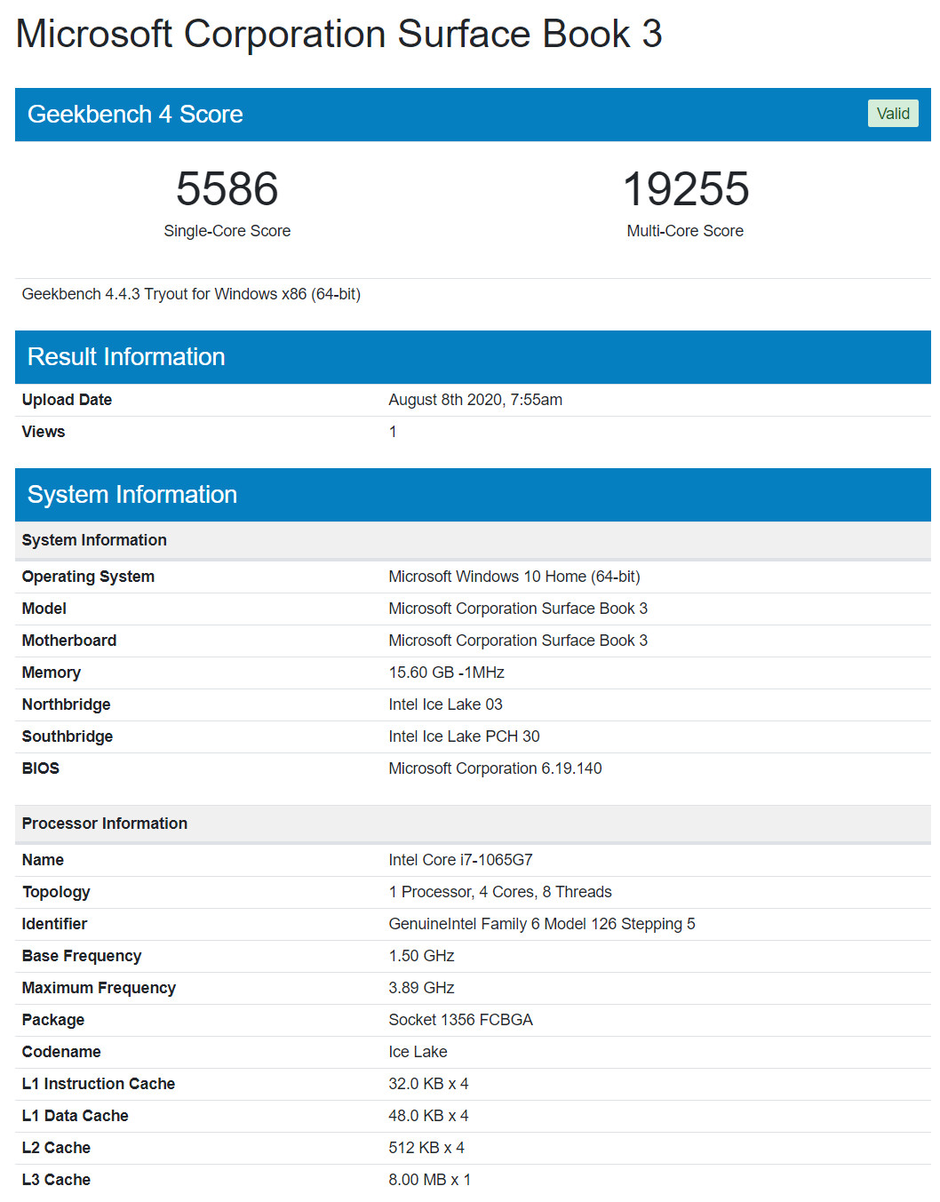The width and height of the screenshot is (940, 1202).
Task: Click the Package label
Action: click(x=53, y=1020)
